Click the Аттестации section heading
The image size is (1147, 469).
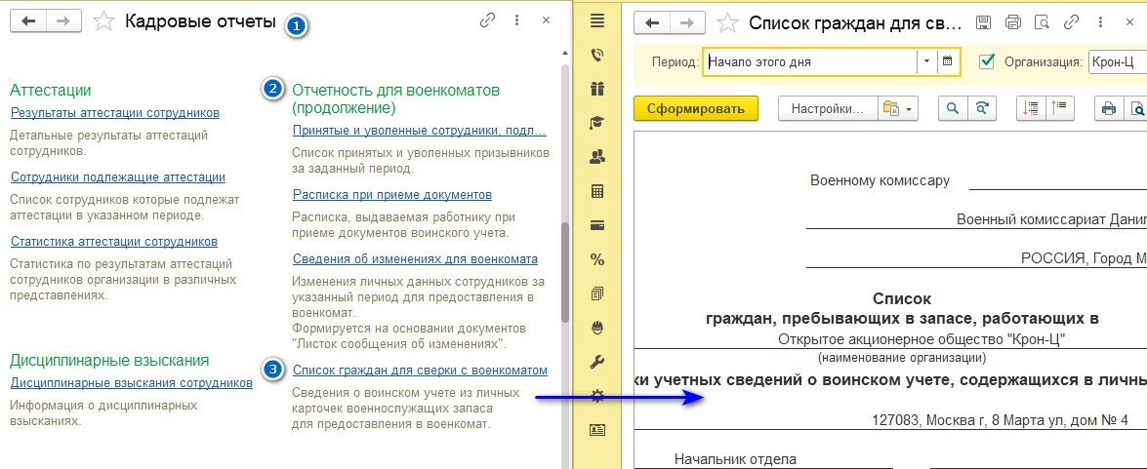coord(51,90)
